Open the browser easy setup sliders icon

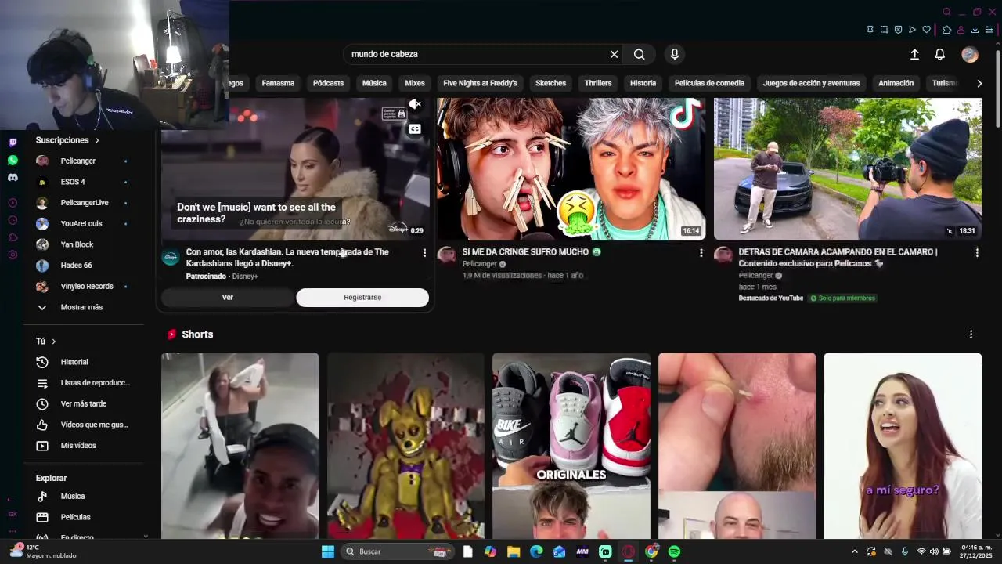tap(989, 30)
